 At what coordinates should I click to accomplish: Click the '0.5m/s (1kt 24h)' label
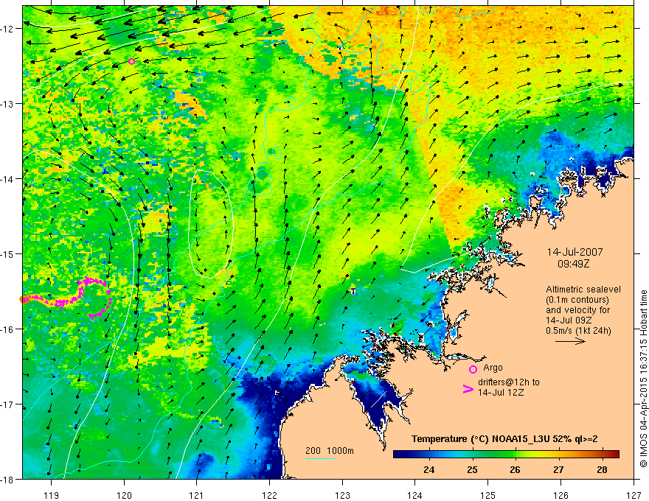577,330
